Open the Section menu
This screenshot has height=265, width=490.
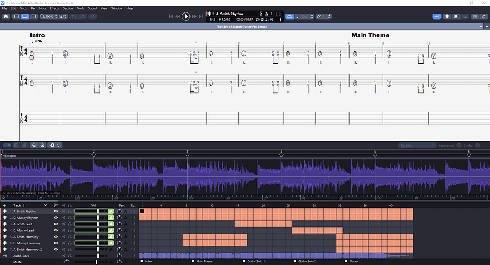coord(68,9)
